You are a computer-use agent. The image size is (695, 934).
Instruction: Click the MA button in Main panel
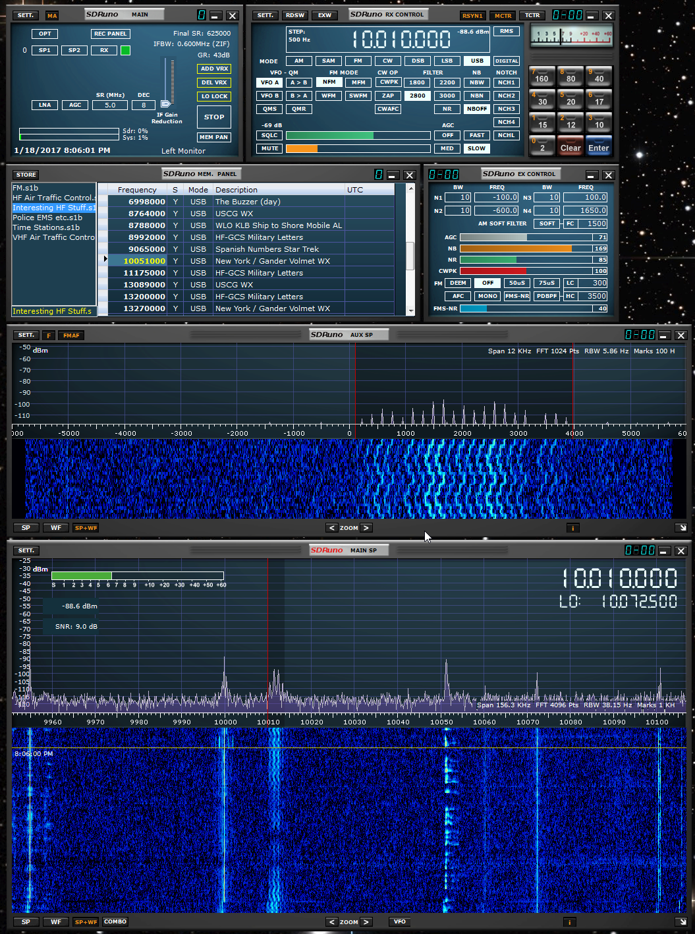[x=52, y=15]
